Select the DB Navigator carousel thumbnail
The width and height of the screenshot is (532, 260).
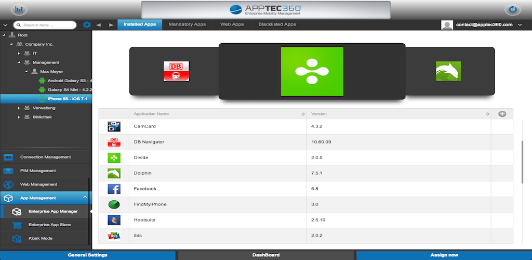pyautogui.click(x=176, y=71)
